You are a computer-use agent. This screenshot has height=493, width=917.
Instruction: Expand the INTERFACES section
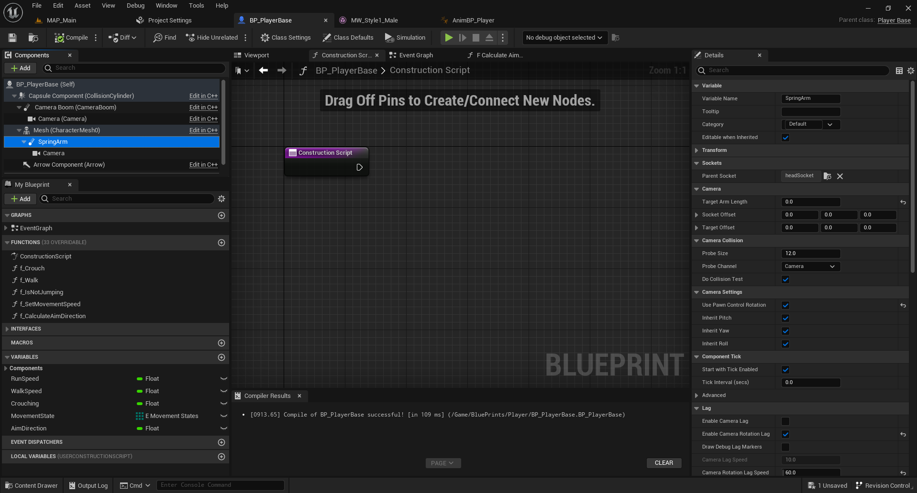pos(7,329)
